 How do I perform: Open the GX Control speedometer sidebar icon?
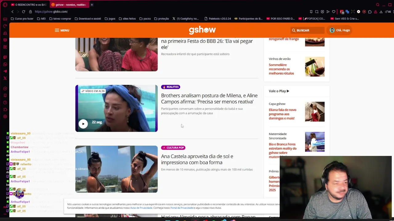tap(5, 26)
